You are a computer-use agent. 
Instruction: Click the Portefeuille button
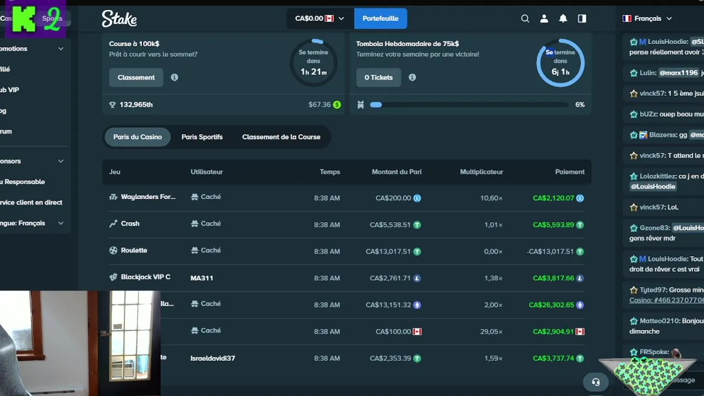pos(381,19)
